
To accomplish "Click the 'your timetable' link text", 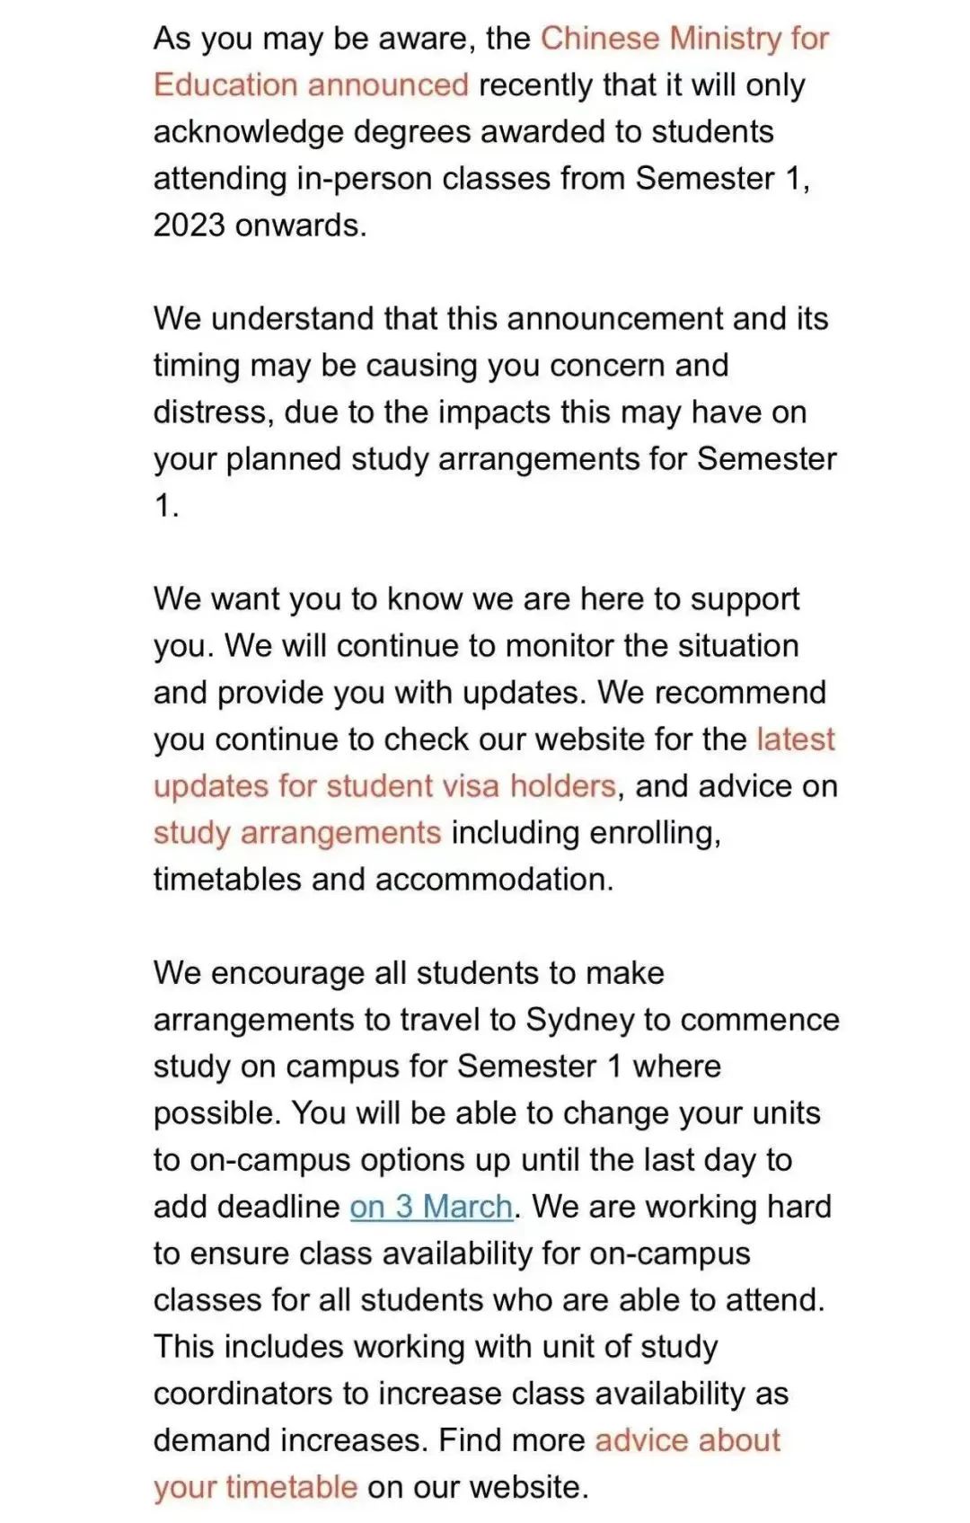I will click(256, 1487).
